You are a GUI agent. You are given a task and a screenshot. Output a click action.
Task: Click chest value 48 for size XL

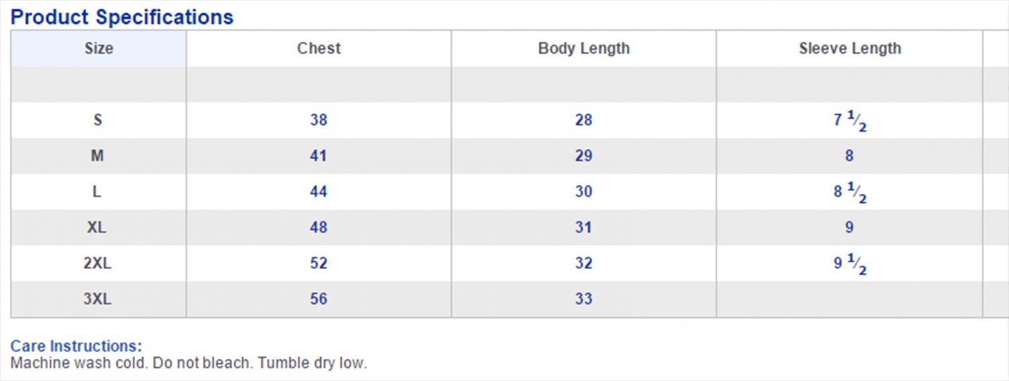318,227
